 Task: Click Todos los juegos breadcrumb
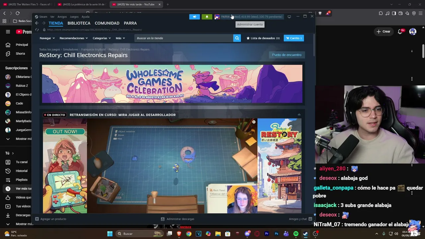tap(49, 49)
